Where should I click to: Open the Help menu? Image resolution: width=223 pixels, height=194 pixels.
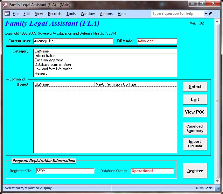[122, 14]
